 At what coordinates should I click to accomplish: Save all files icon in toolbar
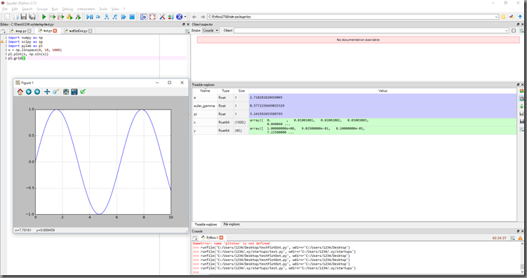[32, 16]
